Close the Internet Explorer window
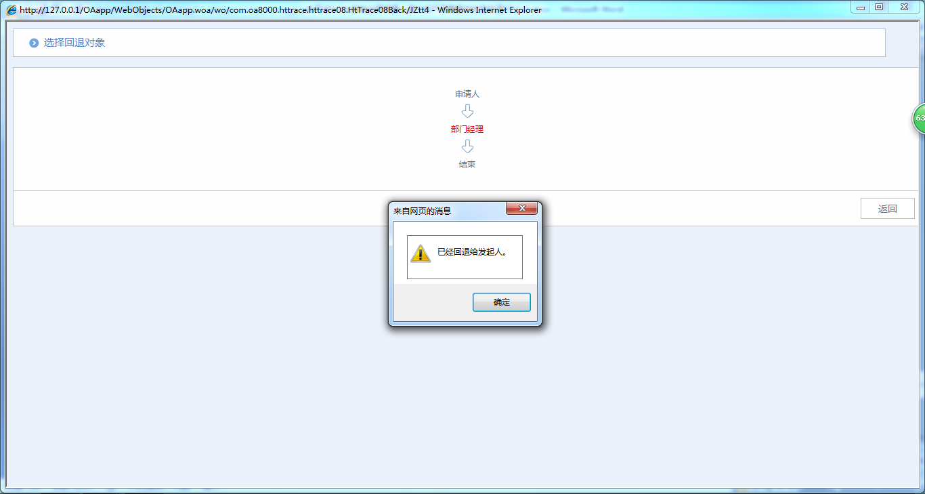Viewport: 925px width, 494px height. [904, 7]
